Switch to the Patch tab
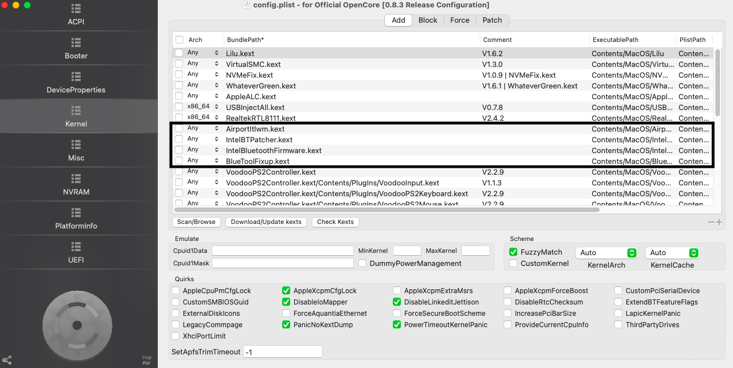733x368 pixels. pyautogui.click(x=492, y=20)
